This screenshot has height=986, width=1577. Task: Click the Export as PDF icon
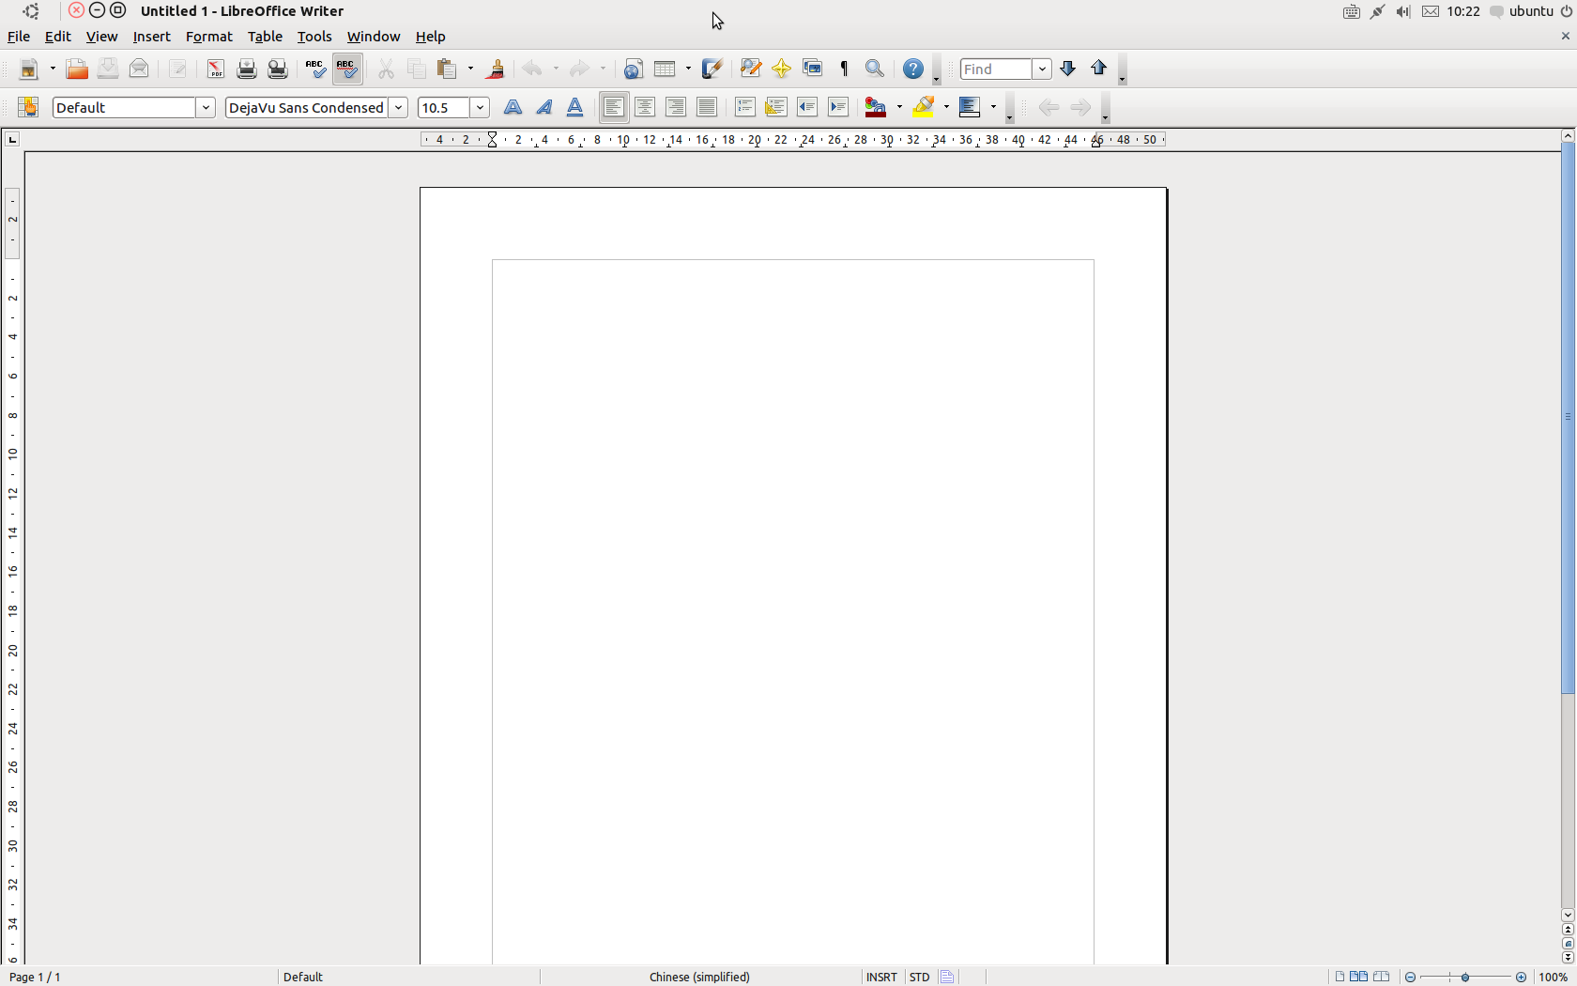tap(216, 69)
